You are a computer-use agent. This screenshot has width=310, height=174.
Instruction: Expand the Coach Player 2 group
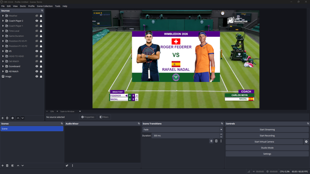click(x=3, y=21)
